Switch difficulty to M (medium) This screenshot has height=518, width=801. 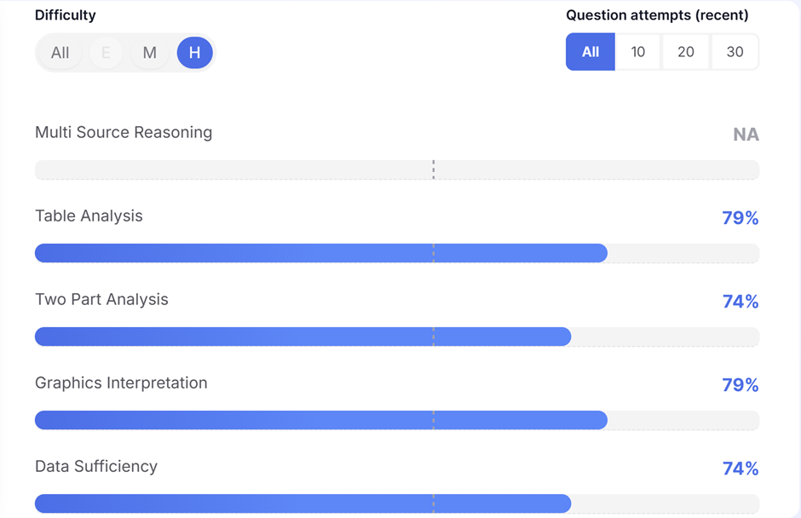150,53
